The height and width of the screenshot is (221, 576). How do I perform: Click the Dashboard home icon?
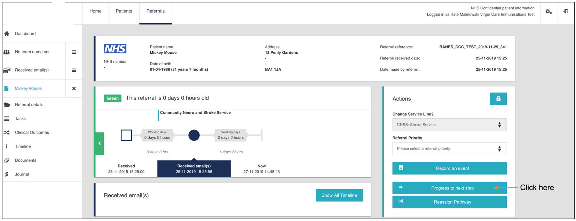(7, 34)
